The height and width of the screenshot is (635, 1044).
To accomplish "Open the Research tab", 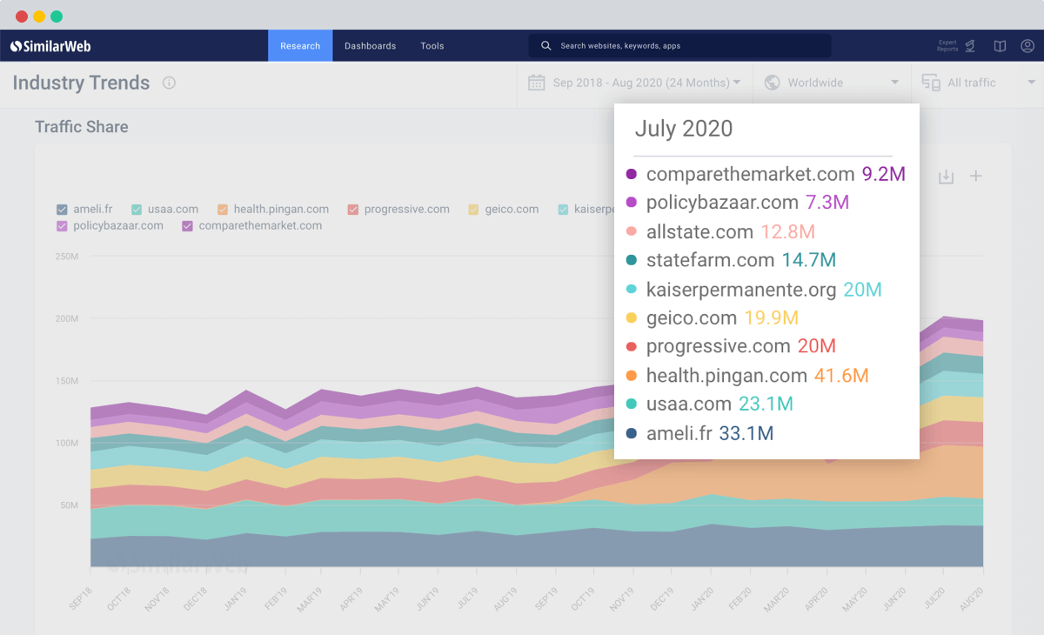I will [x=300, y=46].
